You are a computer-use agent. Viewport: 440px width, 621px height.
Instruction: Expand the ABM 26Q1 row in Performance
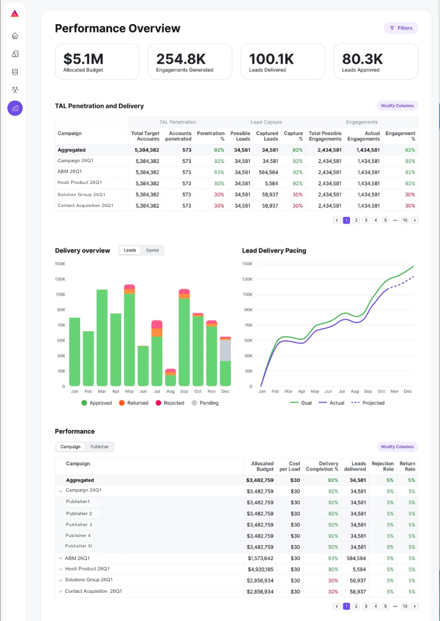coord(60,558)
